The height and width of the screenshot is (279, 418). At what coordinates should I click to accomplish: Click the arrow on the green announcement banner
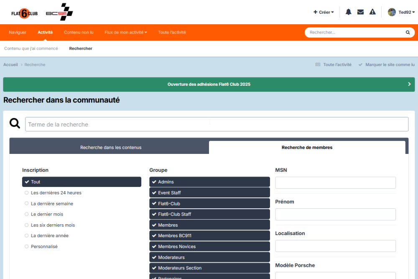(409, 84)
